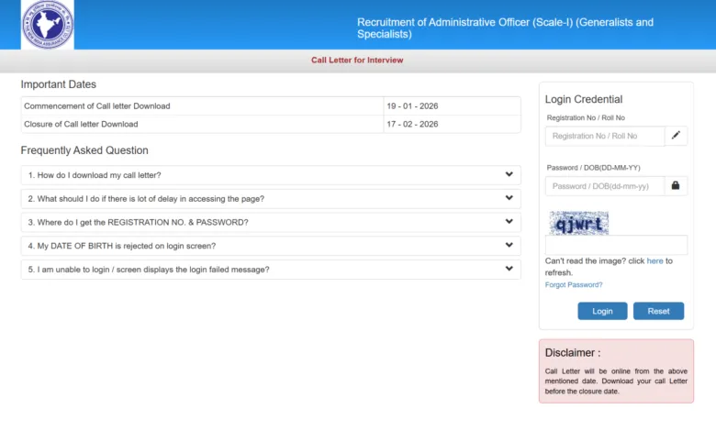Click the lock icon beside Password field

click(x=676, y=185)
